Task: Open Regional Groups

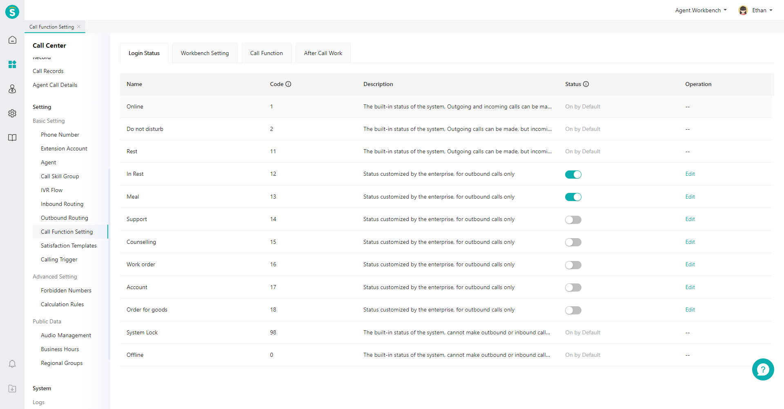Action: pyautogui.click(x=62, y=363)
